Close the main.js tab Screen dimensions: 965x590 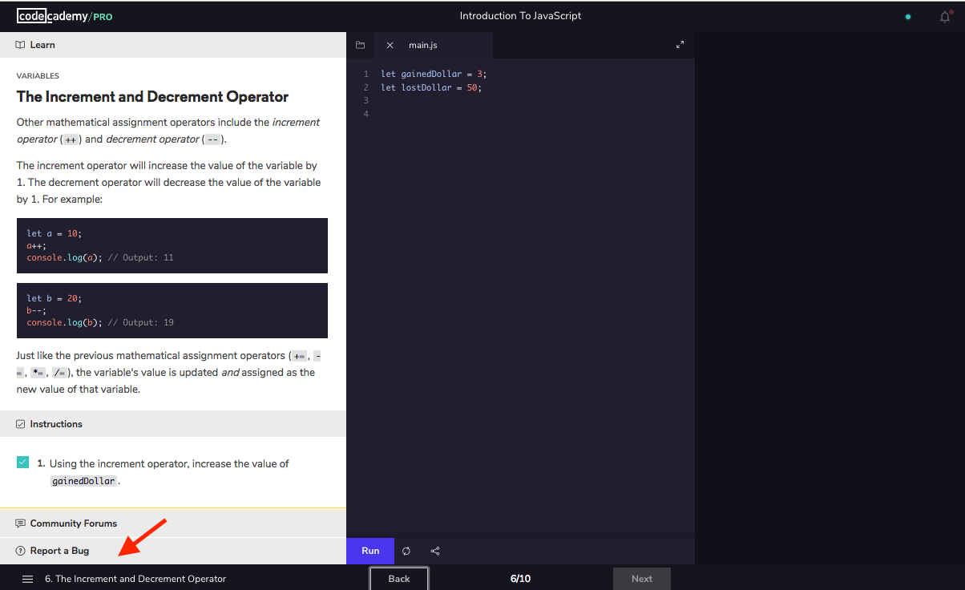[x=390, y=46]
